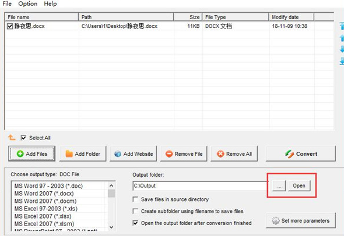
Task: Uncheck the 静夜思.docx file checkbox
Action: [x=10, y=26]
